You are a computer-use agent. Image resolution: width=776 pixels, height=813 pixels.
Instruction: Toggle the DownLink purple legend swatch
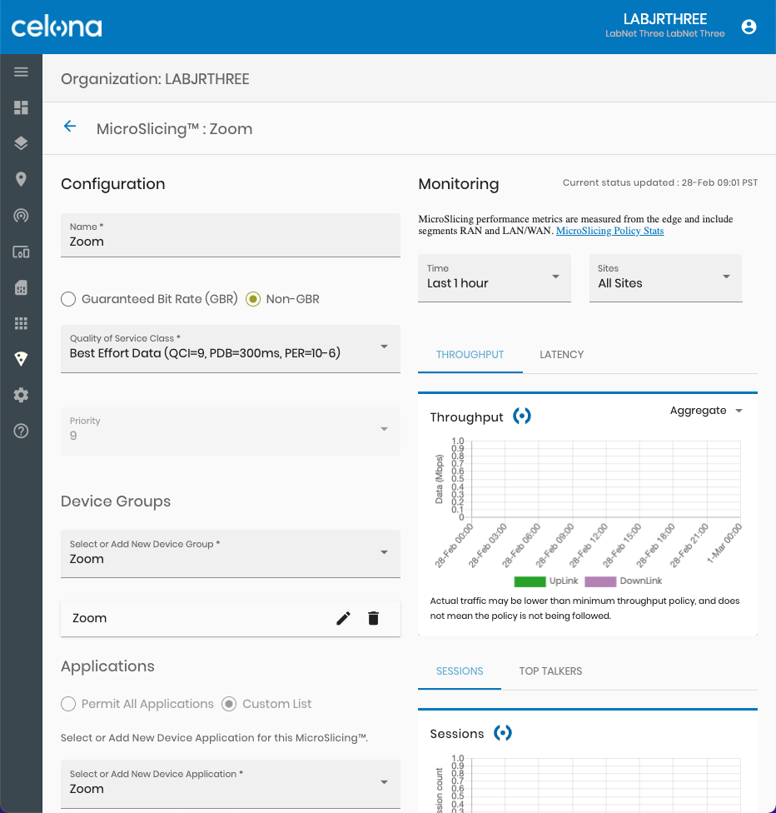pos(600,581)
